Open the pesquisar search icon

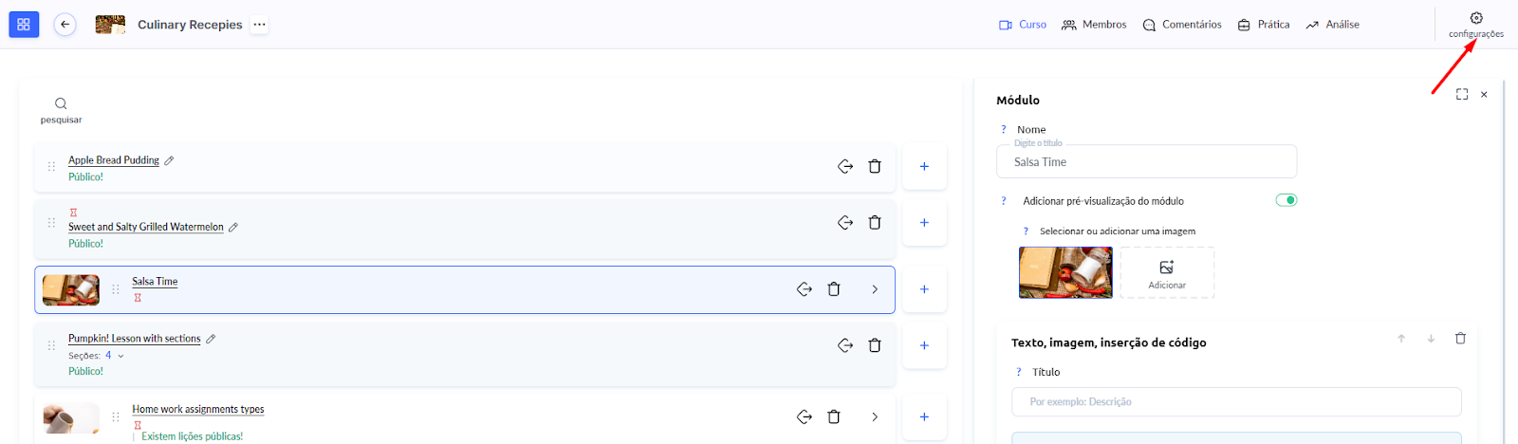[61, 103]
